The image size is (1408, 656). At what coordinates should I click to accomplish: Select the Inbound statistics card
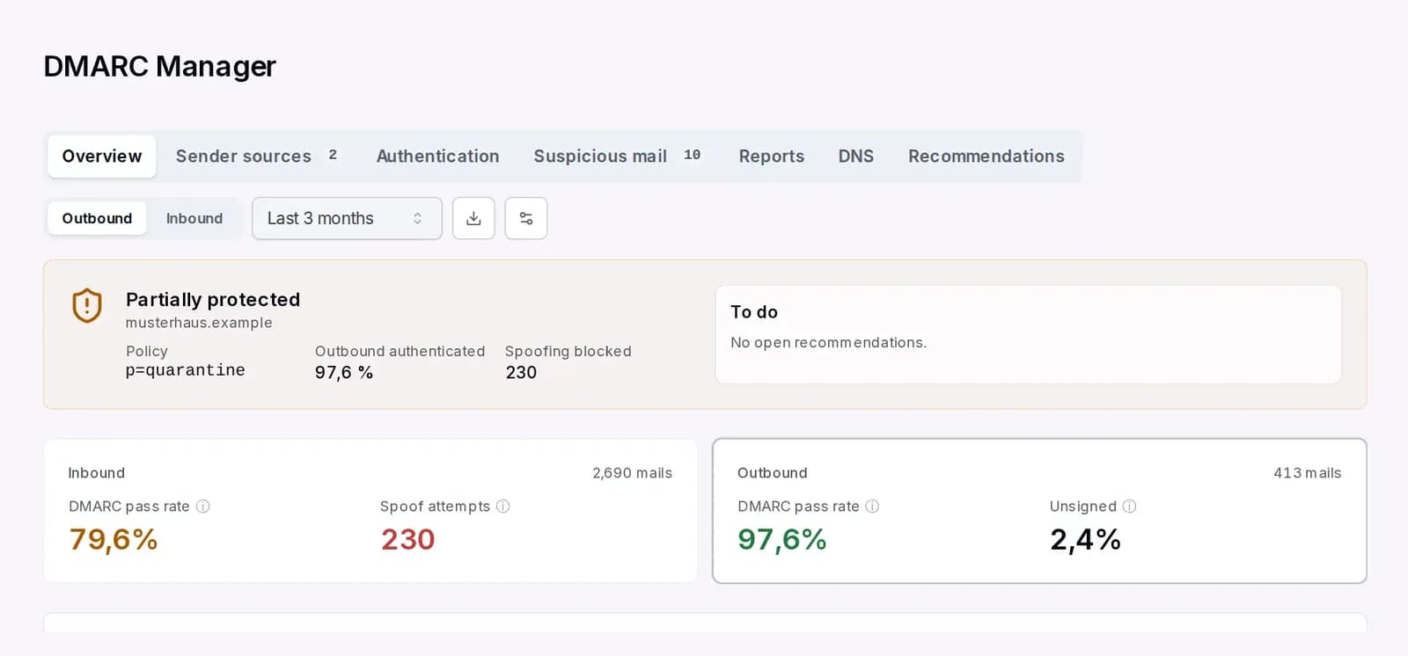coord(370,511)
